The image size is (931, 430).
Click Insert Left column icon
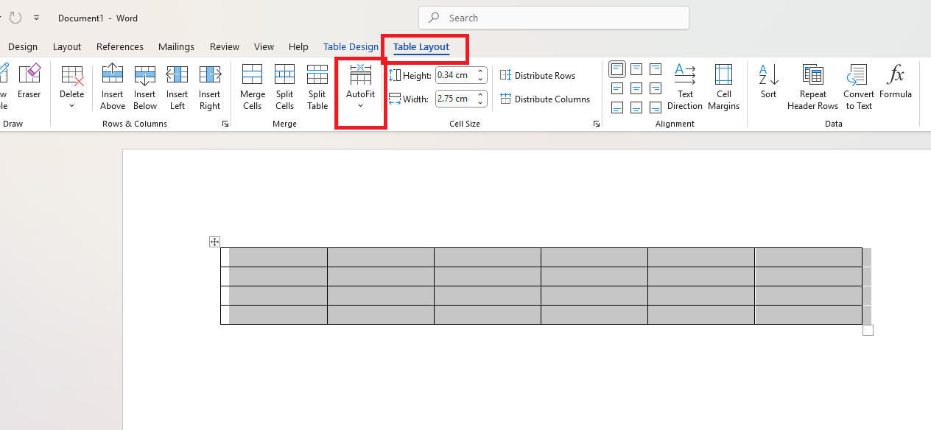point(177,86)
